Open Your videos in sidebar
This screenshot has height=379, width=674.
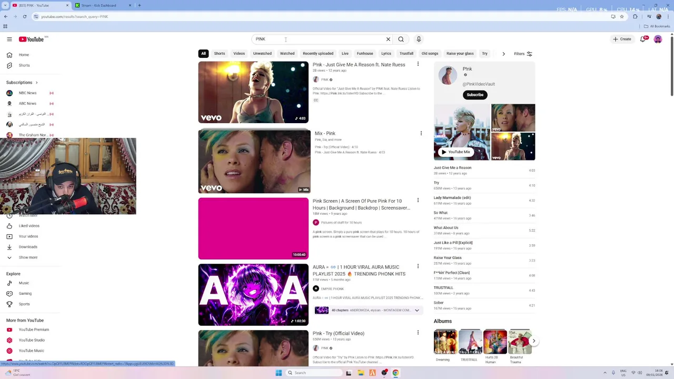point(29,236)
